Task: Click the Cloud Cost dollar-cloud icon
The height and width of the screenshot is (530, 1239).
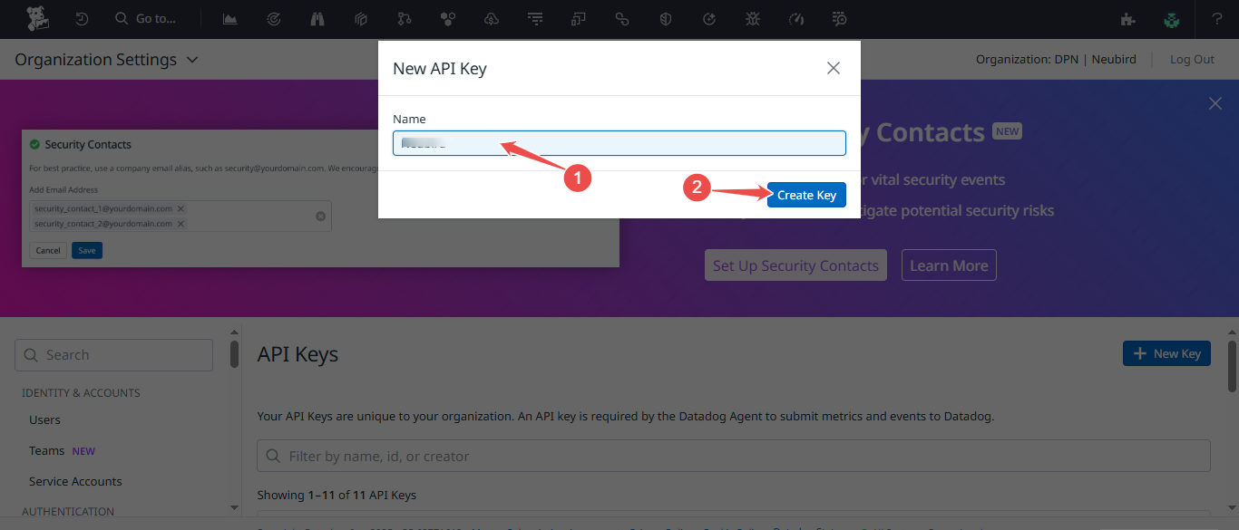Action: [491, 18]
